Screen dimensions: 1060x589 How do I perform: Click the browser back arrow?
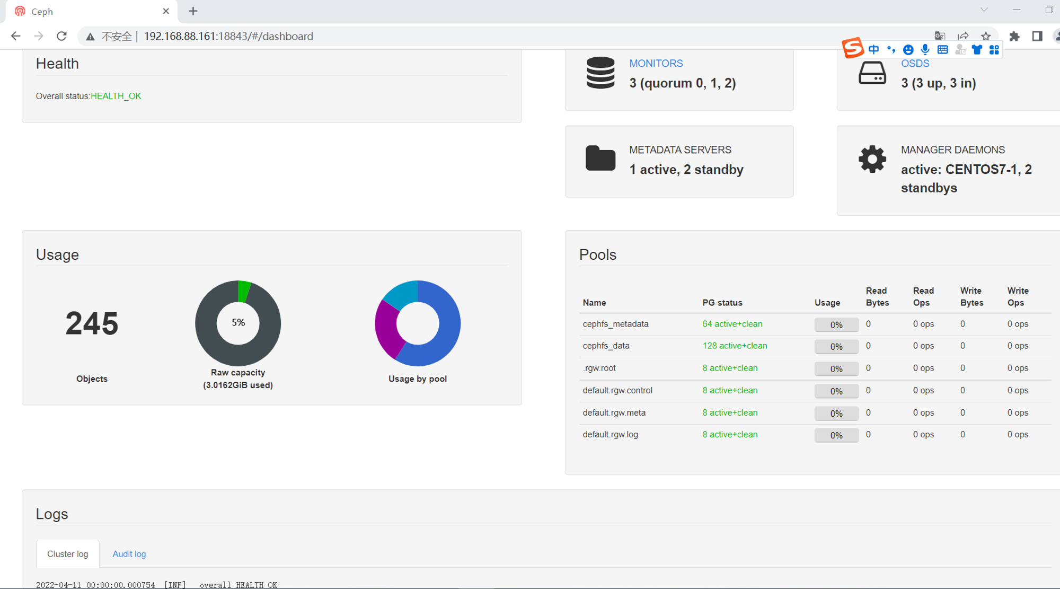tap(15, 36)
